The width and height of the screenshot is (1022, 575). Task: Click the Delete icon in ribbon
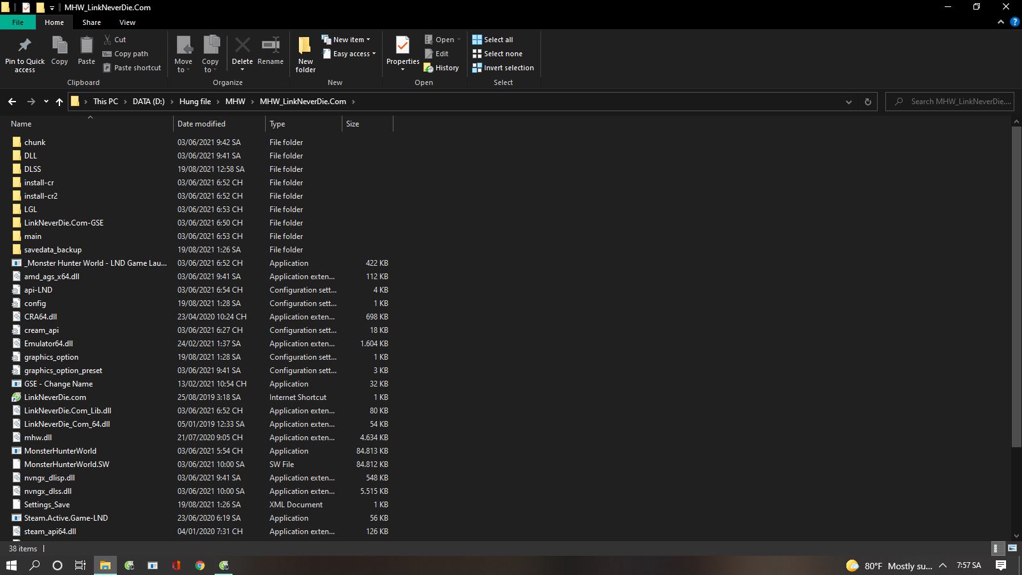click(242, 46)
